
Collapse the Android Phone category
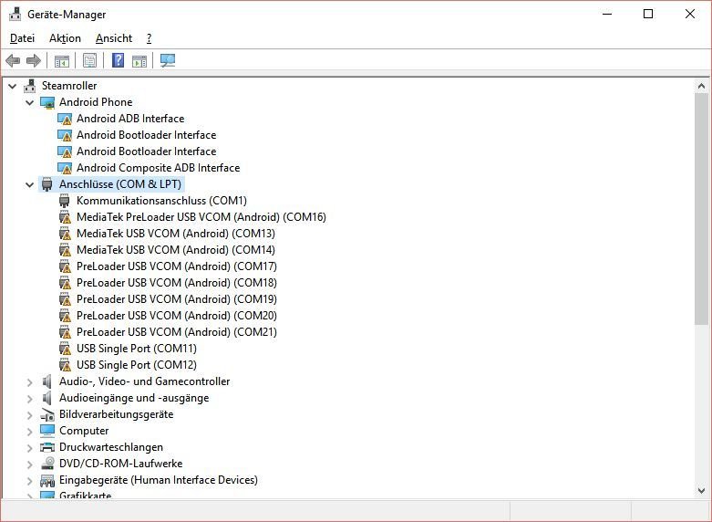(x=29, y=102)
